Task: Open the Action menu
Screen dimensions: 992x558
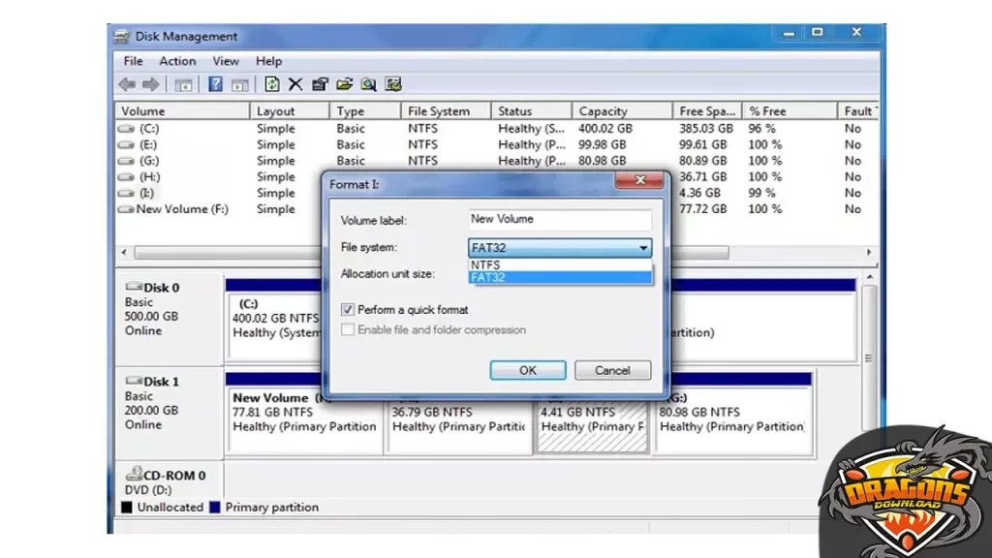Action: (177, 61)
